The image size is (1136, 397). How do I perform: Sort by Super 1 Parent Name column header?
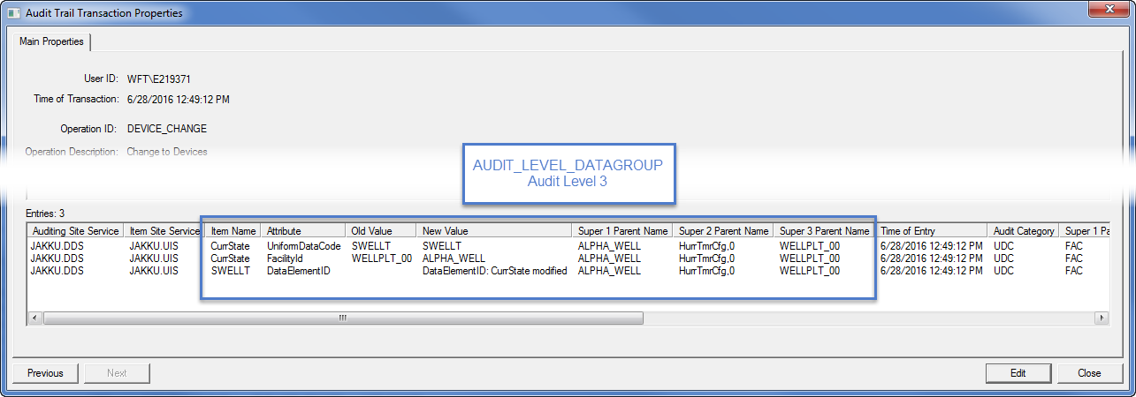tap(622, 231)
